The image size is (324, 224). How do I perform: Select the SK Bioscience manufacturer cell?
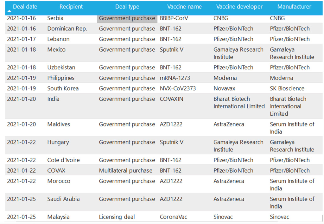[x=287, y=88]
